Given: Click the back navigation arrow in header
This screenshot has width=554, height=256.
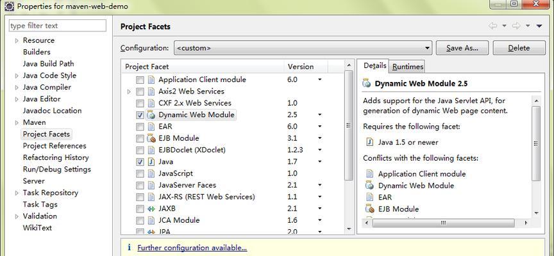Looking at the screenshot, I should pos(492,26).
